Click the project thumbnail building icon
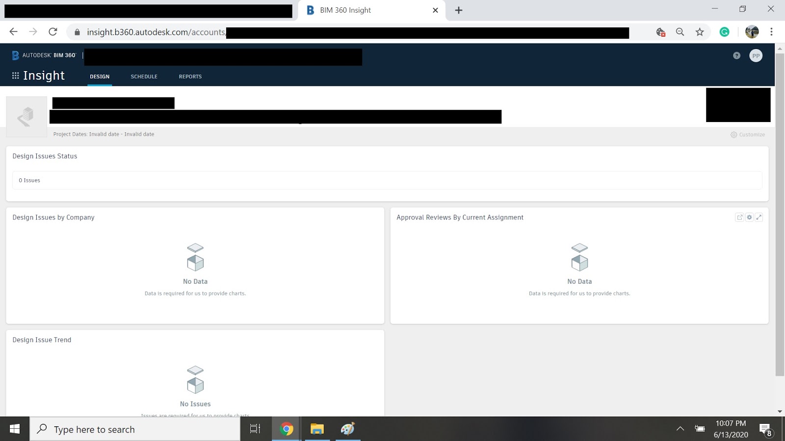This screenshot has height=441, width=785. 26,116
